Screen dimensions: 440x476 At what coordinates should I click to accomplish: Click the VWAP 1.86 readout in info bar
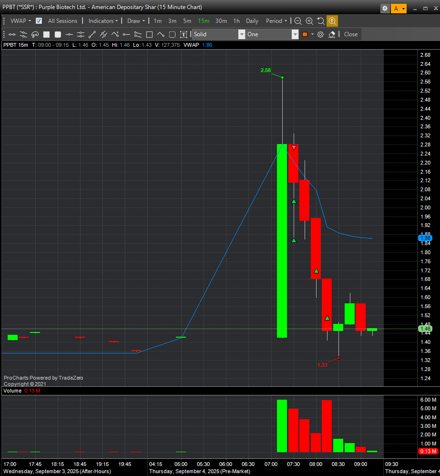click(198, 45)
